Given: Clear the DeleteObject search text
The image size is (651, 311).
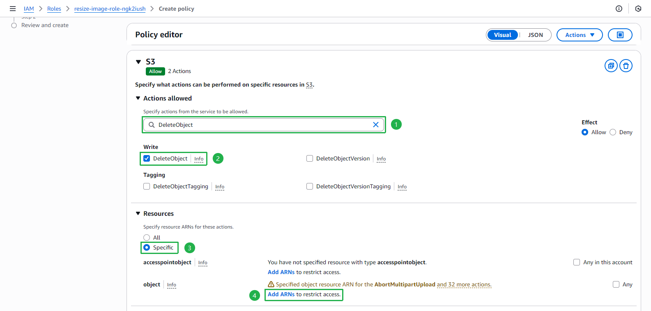Looking at the screenshot, I should (376, 125).
